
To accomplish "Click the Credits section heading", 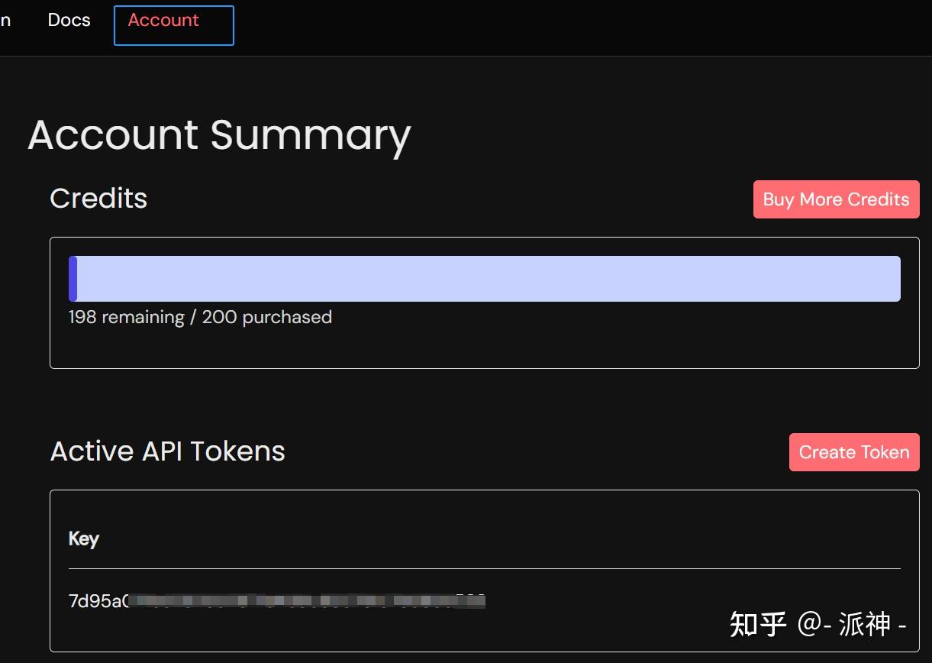I will click(98, 199).
